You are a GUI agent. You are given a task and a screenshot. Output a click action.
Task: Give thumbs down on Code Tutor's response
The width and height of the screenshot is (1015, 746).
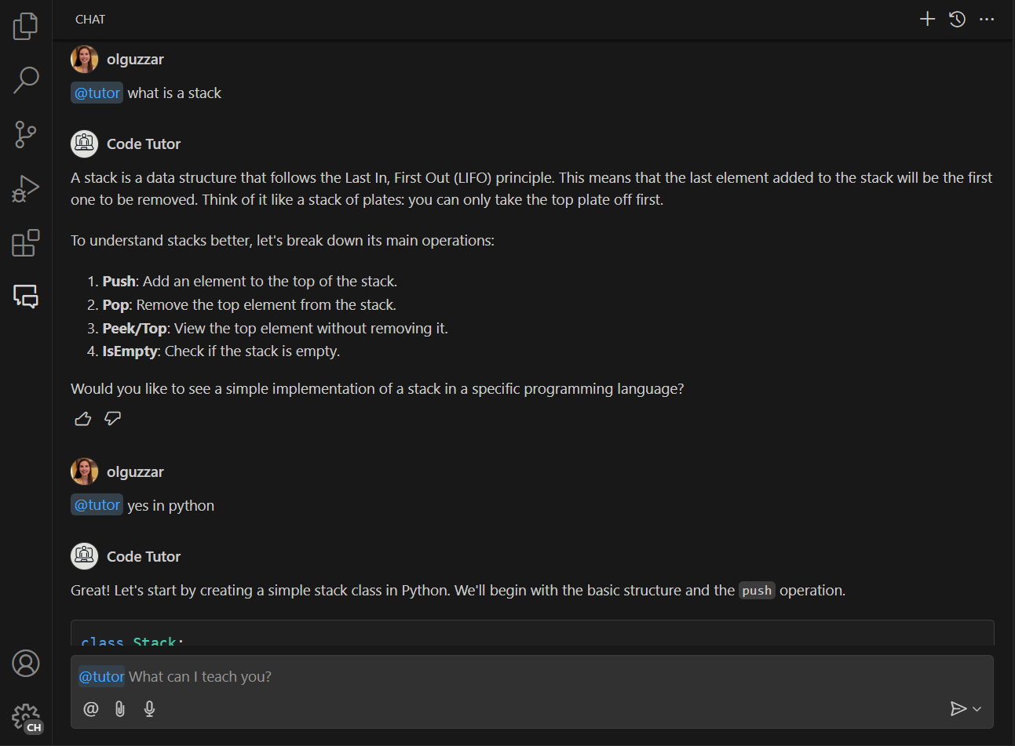click(112, 419)
